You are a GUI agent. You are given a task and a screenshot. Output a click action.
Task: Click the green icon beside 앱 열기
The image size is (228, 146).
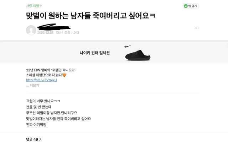[x=186, y=6]
